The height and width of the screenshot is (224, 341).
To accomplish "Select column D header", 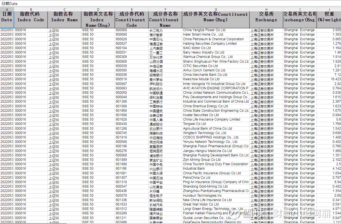I will pos(98,9).
